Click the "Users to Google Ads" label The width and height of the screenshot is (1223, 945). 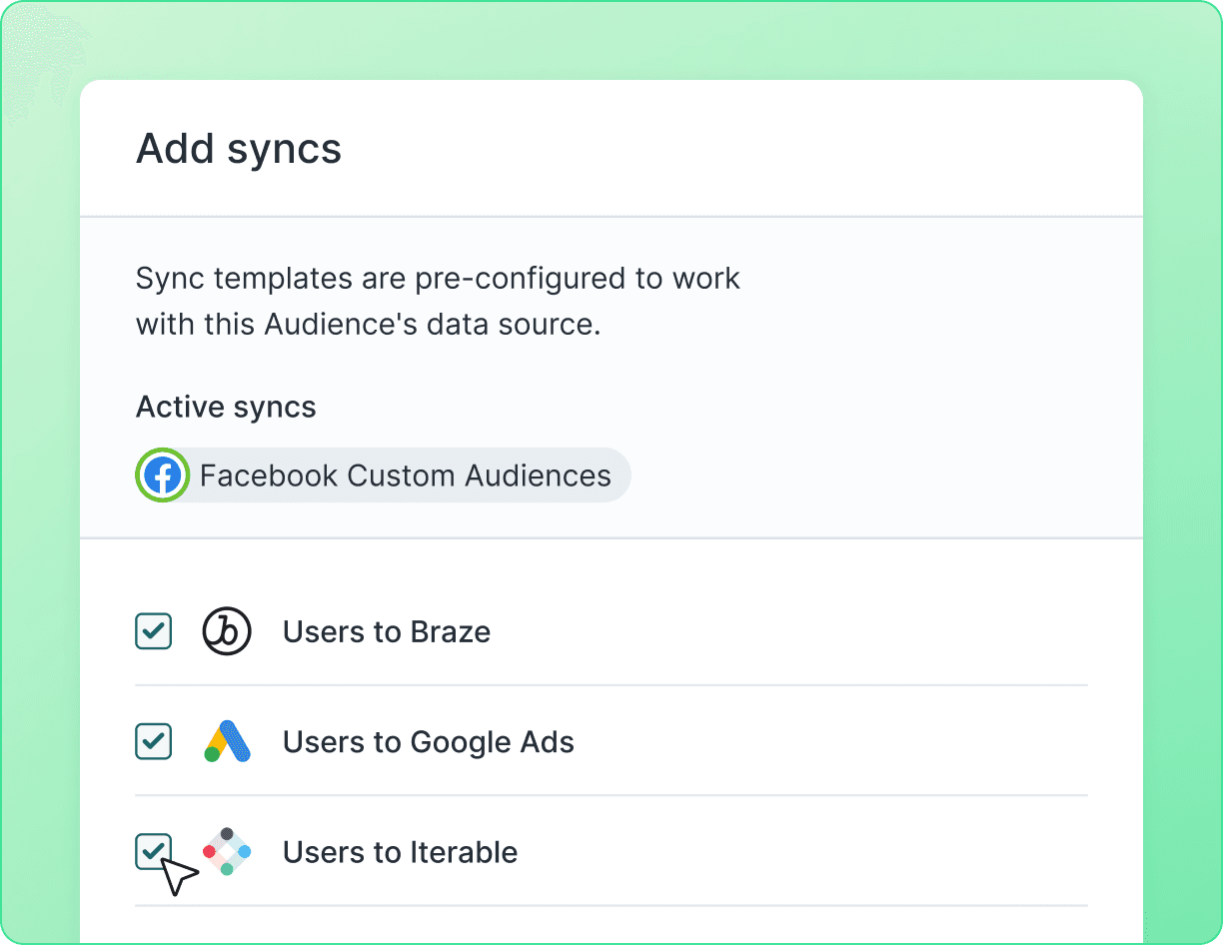[x=429, y=743]
